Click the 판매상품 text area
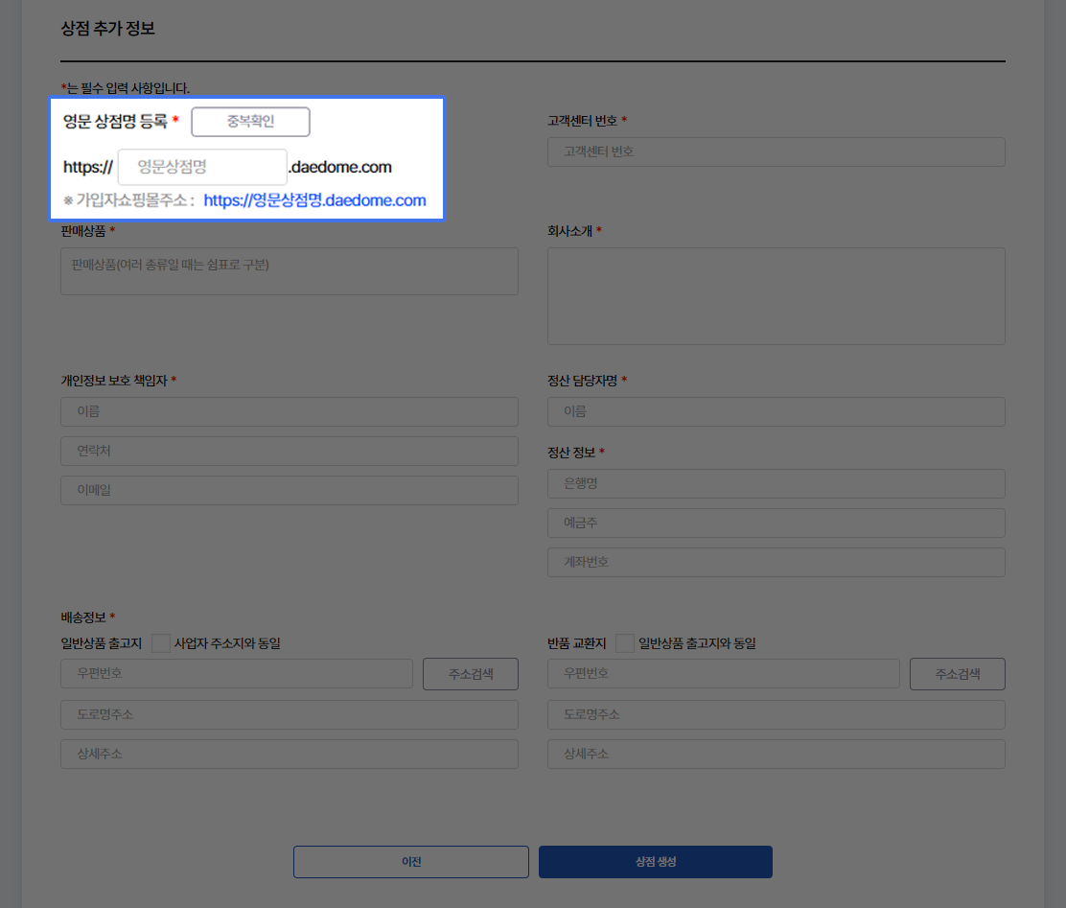This screenshot has width=1066, height=908. (x=289, y=271)
